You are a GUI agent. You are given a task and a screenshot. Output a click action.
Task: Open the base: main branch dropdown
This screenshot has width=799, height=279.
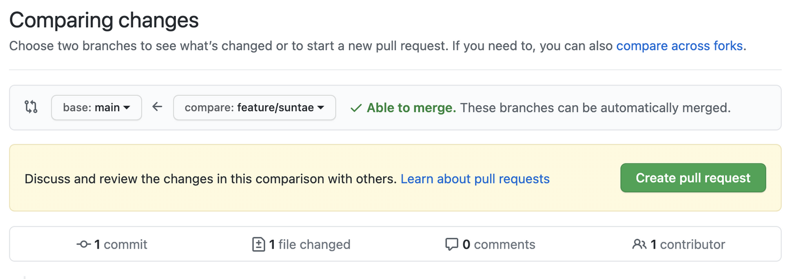pyautogui.click(x=96, y=108)
